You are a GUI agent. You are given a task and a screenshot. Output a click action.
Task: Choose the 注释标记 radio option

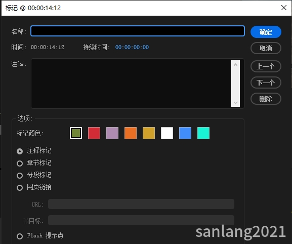(x=20, y=151)
